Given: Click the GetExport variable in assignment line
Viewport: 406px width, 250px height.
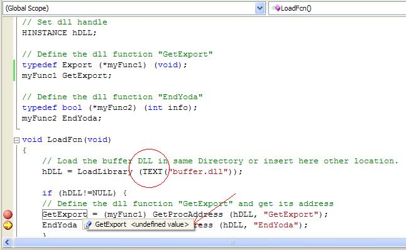Looking at the screenshot, I should (x=65, y=214).
